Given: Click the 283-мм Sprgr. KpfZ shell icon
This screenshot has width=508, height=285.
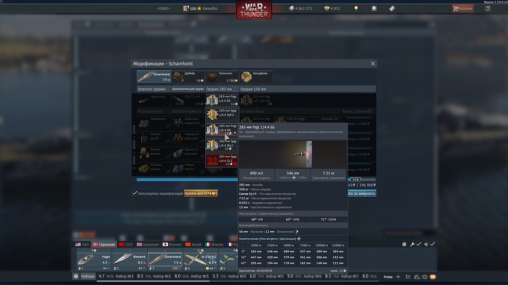Looking at the screenshot, I should click(212, 114).
